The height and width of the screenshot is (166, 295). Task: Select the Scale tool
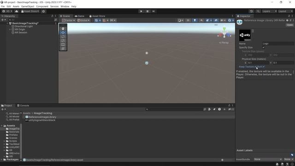(x=63, y=41)
